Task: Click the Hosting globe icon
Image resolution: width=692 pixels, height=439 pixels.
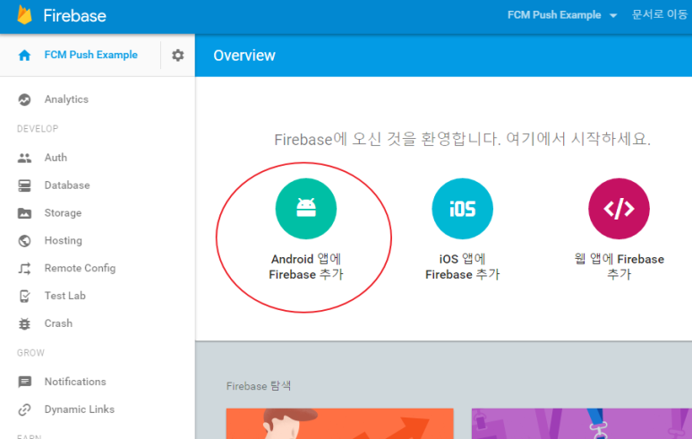Action: point(25,241)
